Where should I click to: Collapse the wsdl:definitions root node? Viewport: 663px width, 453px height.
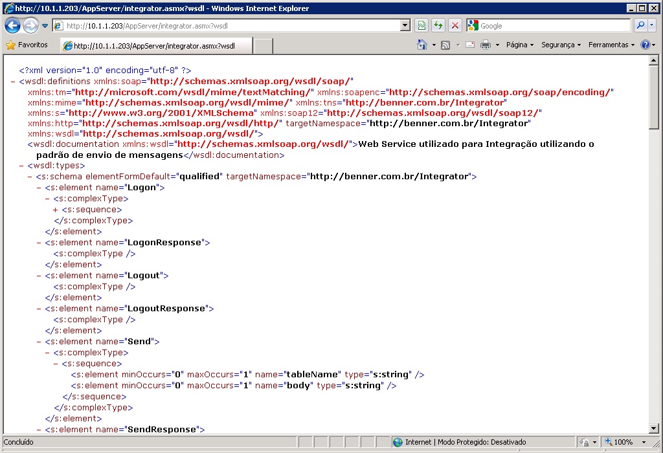14,82
